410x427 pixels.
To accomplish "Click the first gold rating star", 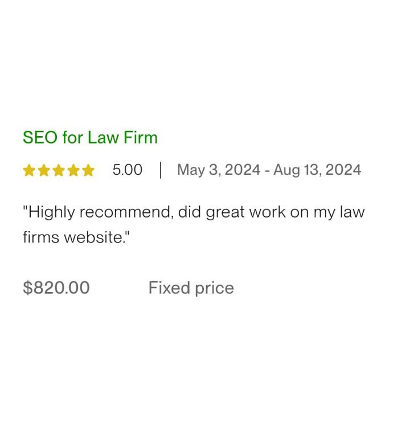I will point(29,170).
